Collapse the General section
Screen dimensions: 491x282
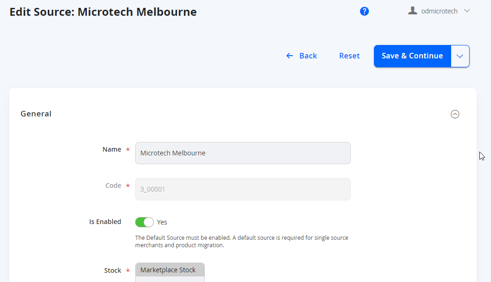[455, 114]
